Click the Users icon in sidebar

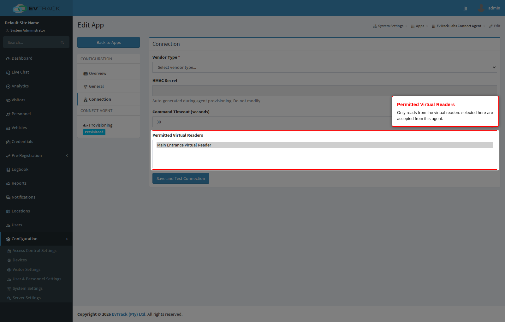click(8, 225)
